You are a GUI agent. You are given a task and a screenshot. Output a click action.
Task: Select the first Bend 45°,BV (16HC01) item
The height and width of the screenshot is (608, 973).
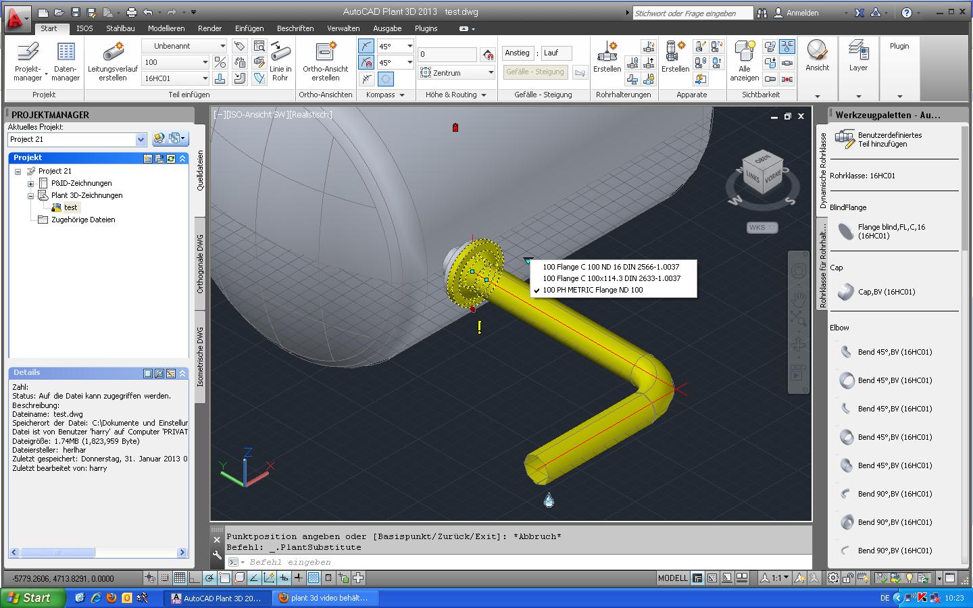(885, 352)
